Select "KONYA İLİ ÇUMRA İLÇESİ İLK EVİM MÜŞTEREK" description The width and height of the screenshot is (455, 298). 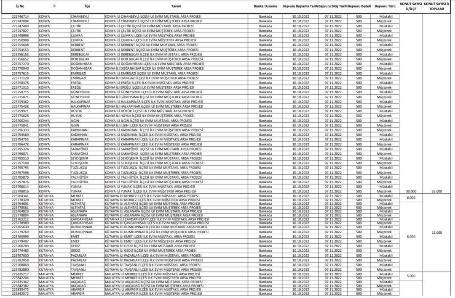tap(150, 40)
